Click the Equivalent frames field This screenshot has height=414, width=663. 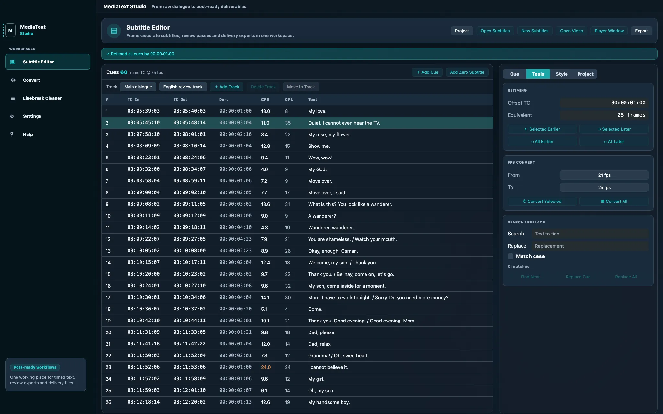click(604, 115)
